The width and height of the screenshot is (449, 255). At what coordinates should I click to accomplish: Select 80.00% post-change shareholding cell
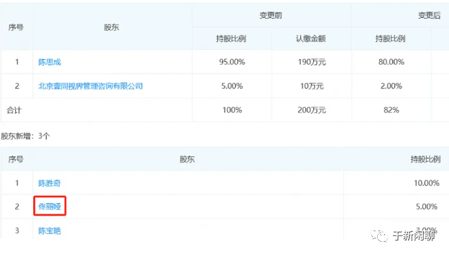pos(391,62)
